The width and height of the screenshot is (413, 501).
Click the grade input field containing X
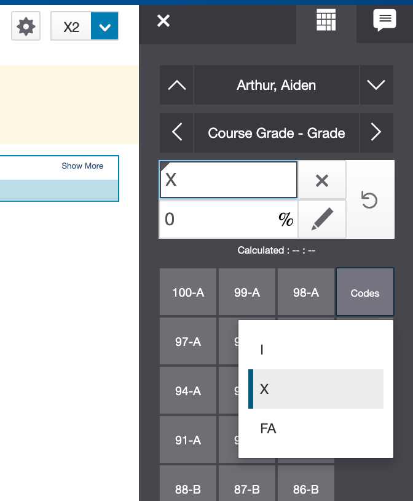(x=228, y=180)
